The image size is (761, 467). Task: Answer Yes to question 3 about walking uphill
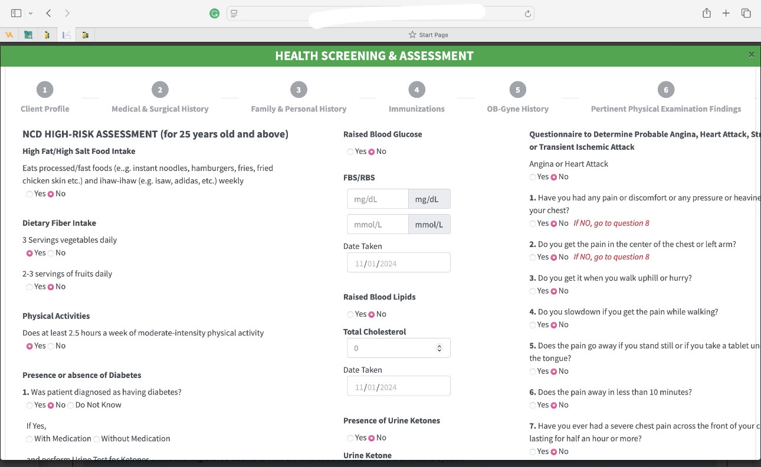533,291
